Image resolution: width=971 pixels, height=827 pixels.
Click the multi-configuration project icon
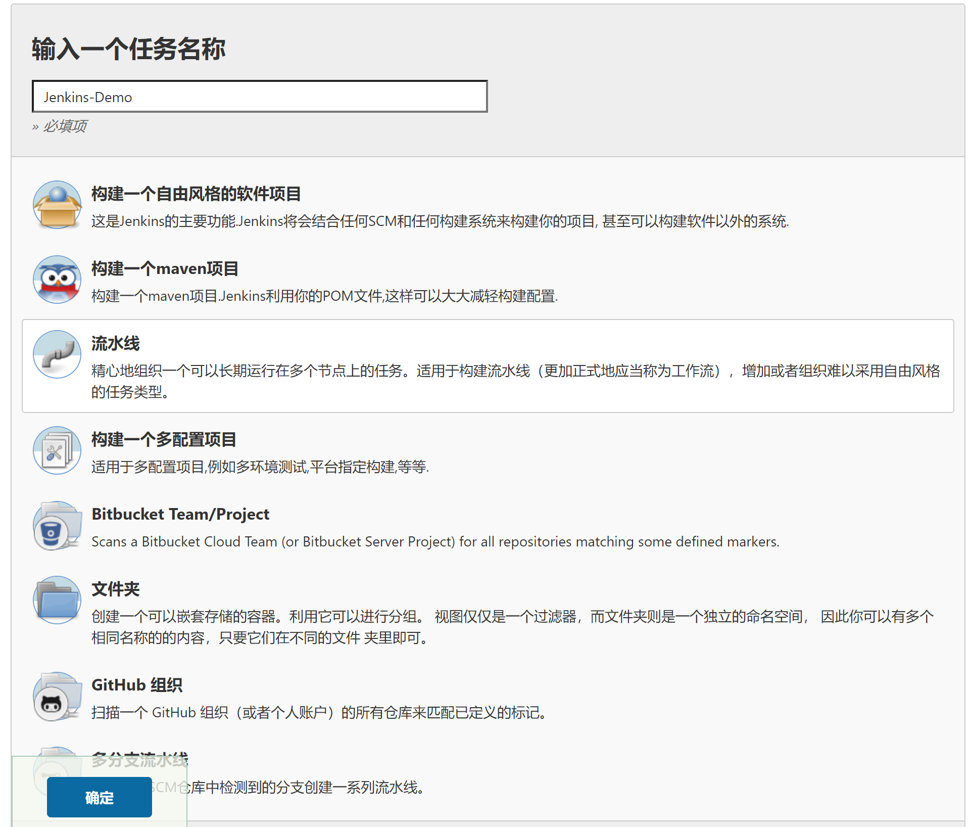[57, 450]
